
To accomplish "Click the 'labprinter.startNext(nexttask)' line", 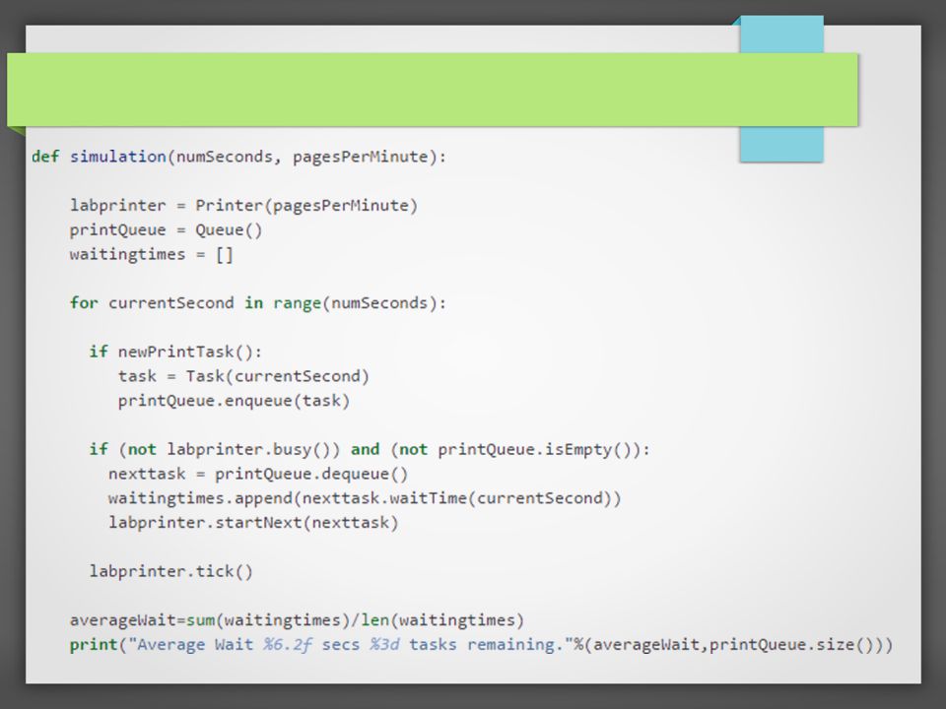I will point(253,523).
